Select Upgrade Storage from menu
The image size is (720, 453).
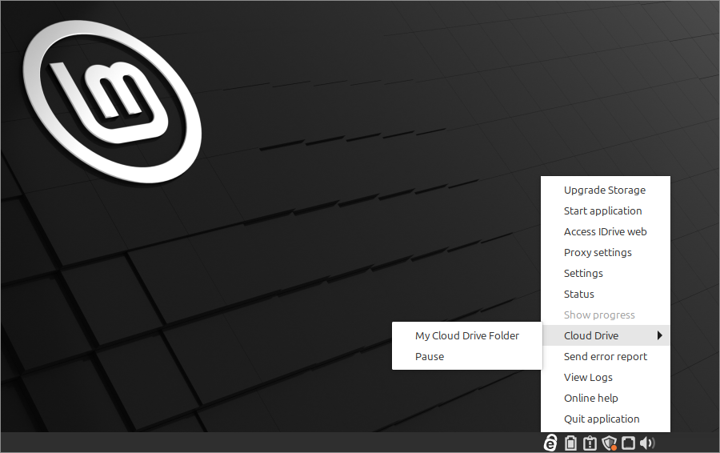point(606,190)
